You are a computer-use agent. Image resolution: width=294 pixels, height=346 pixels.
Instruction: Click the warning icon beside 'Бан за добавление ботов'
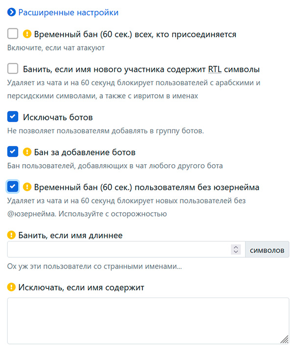point(27,152)
